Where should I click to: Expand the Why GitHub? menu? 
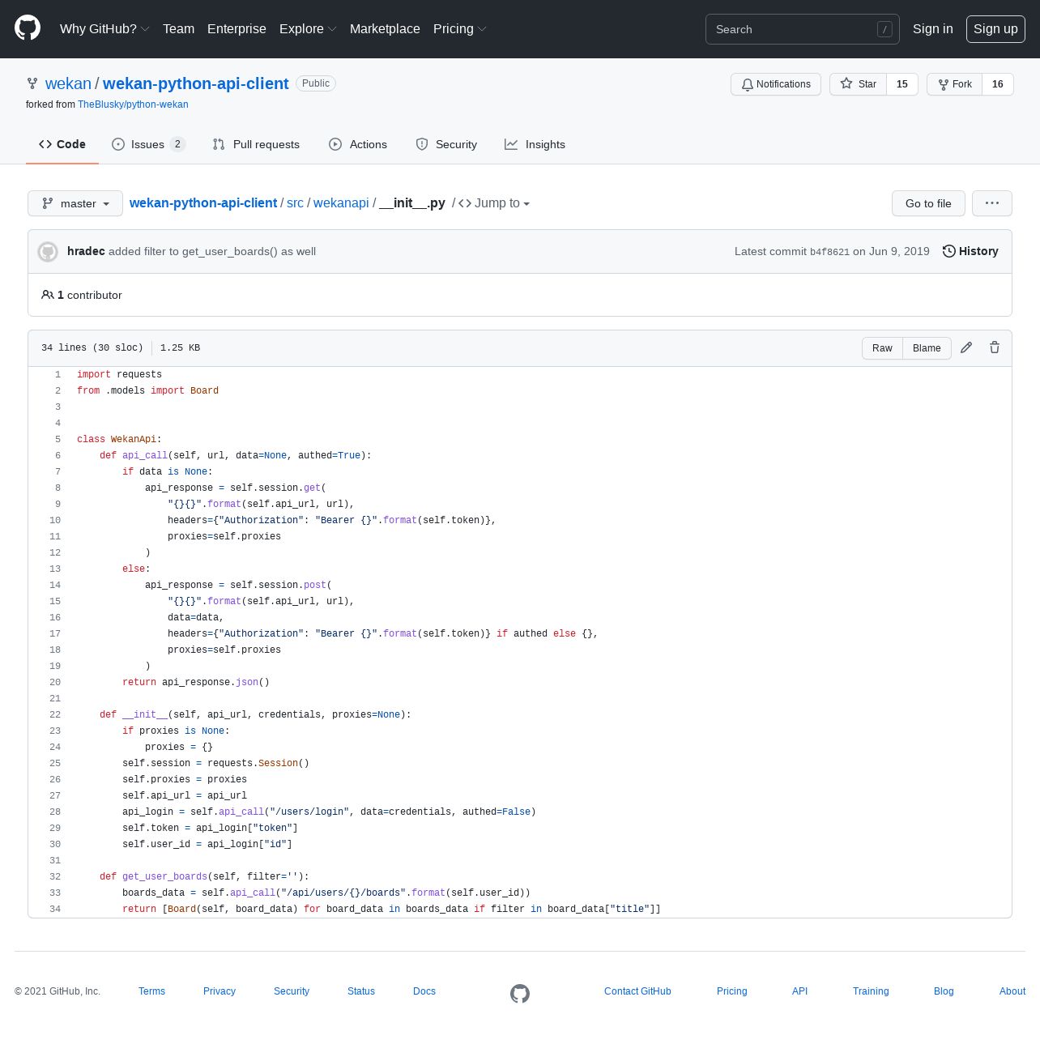tap(104, 29)
